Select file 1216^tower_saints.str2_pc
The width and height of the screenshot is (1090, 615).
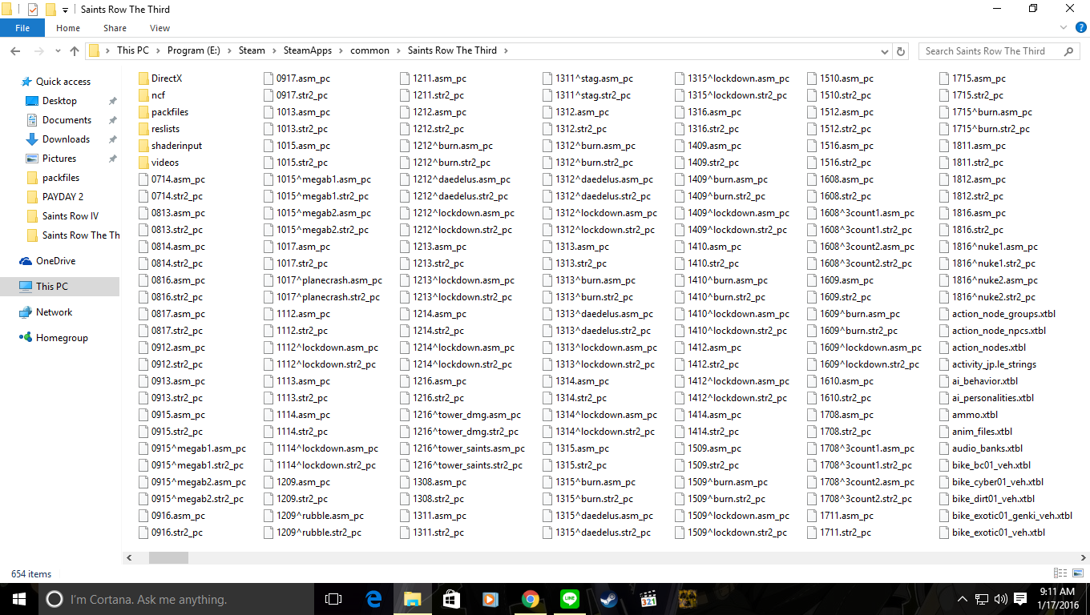(x=461, y=465)
